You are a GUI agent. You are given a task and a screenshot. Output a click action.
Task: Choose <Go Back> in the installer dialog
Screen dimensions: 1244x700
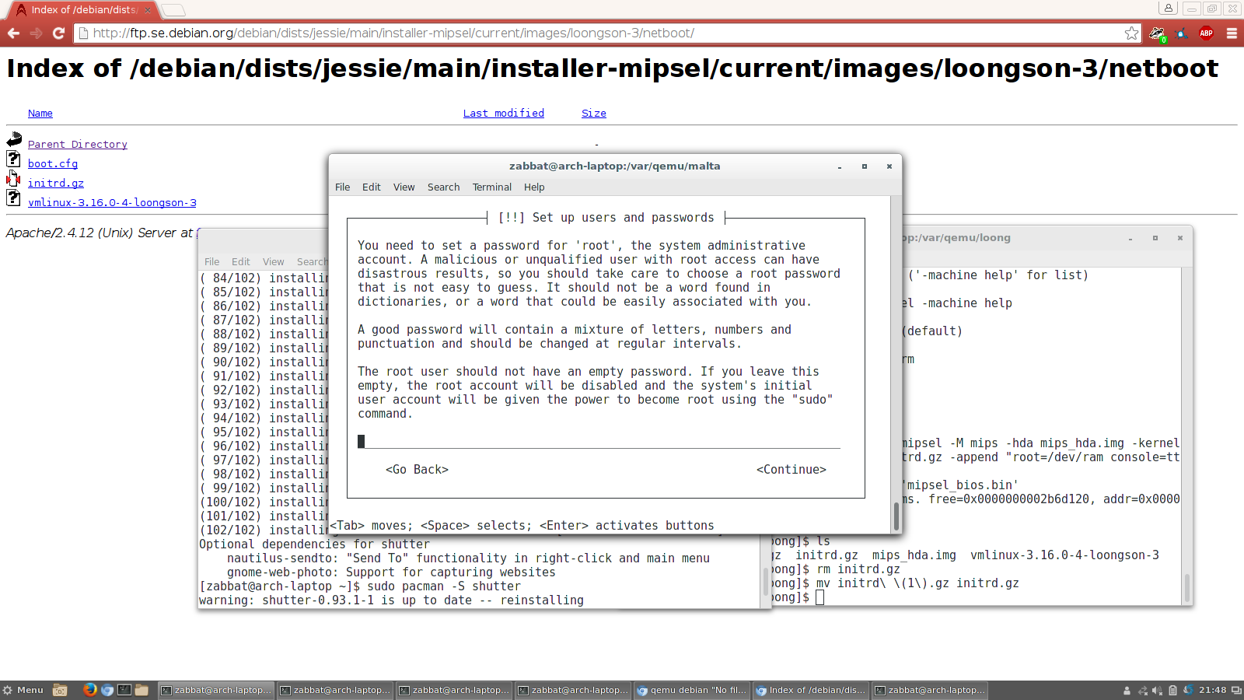[x=417, y=470]
